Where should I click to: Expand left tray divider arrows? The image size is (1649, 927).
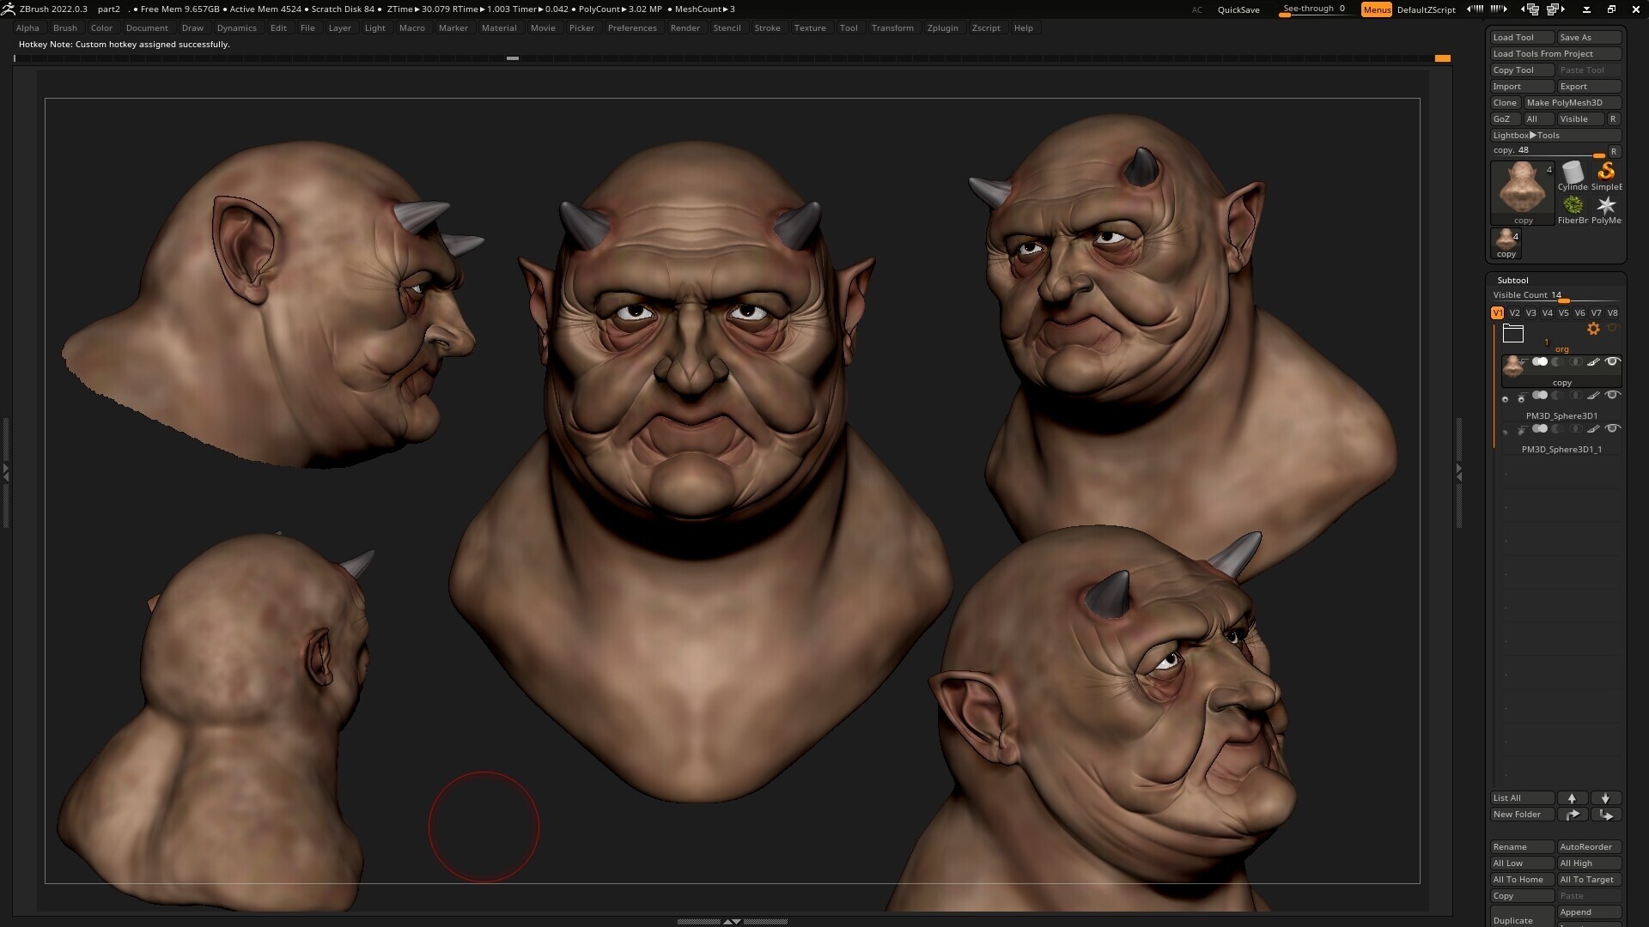tap(6, 472)
